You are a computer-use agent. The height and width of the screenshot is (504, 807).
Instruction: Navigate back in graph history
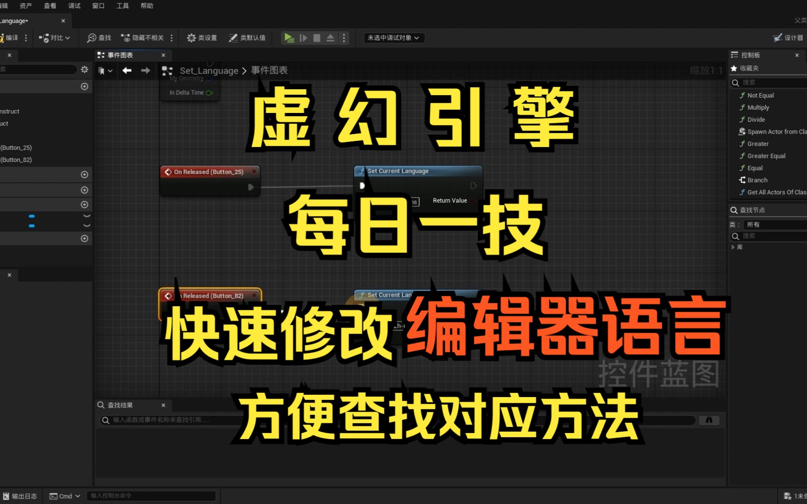(127, 70)
